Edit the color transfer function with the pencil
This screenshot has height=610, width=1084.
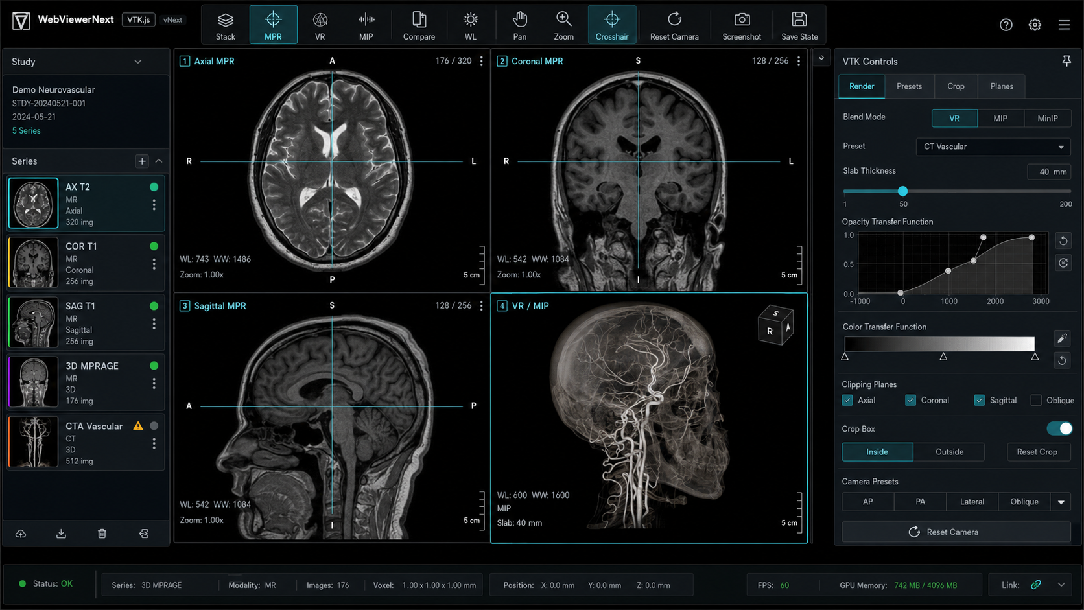(x=1062, y=338)
